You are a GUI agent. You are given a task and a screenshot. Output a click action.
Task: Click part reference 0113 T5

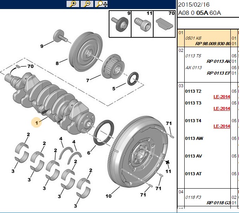193,56
